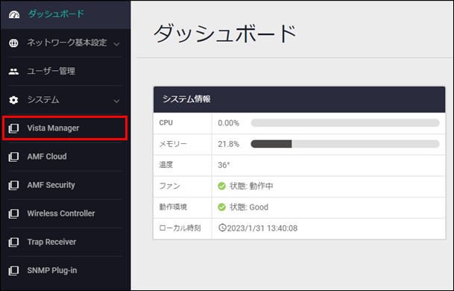Click the green check icon for fan status
Screen dimensions: 454x291
[222, 186]
